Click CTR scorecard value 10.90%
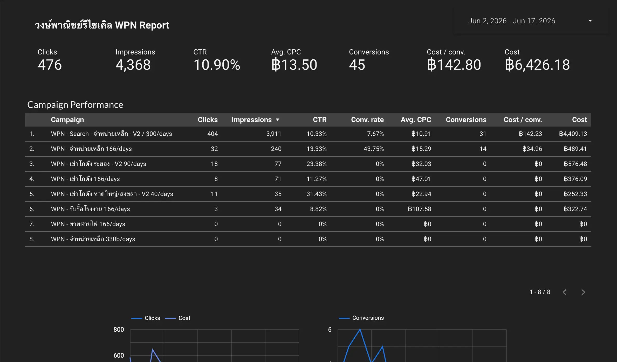The width and height of the screenshot is (617, 362). (217, 65)
